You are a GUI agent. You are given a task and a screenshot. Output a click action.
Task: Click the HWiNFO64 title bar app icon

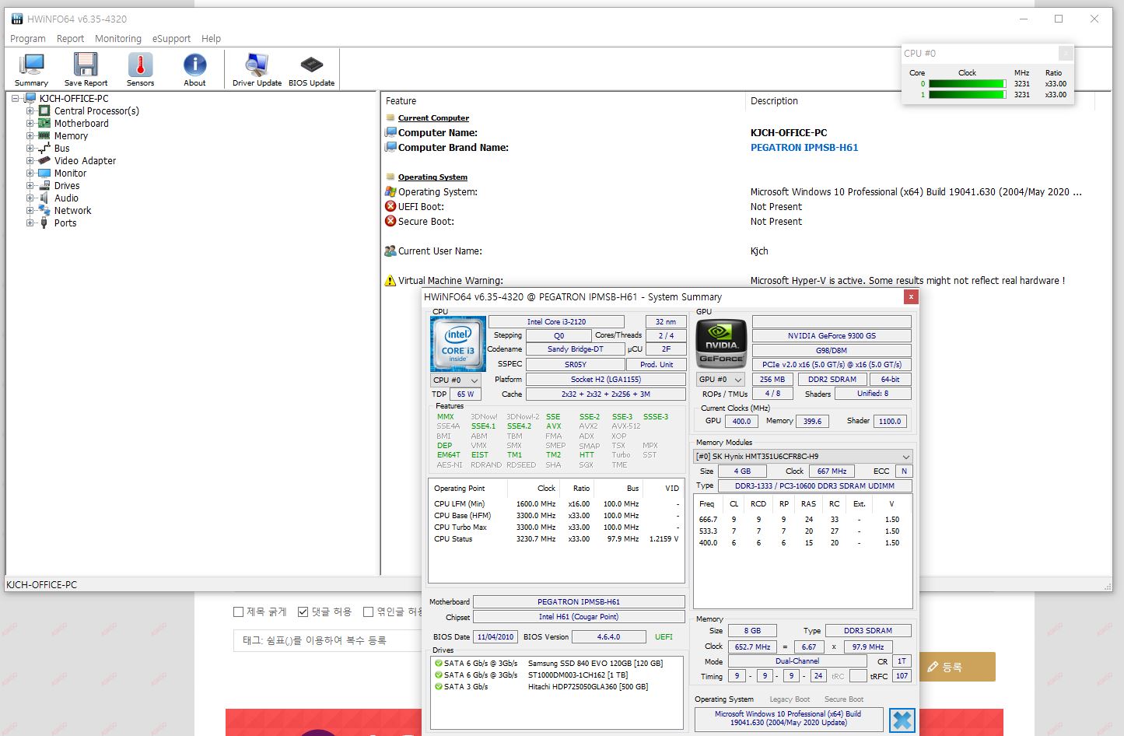[x=17, y=19]
